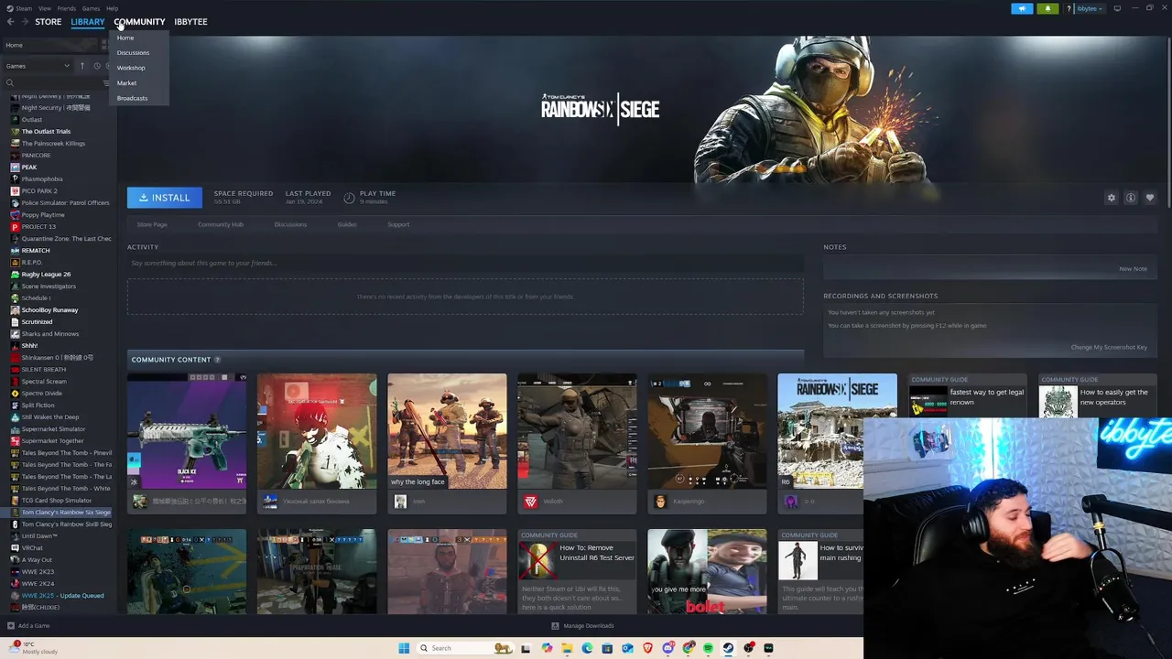Open Microsoft Store on taskbar
Viewport: 1172px width, 659px height.
click(x=607, y=648)
